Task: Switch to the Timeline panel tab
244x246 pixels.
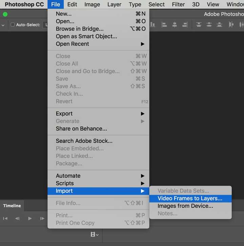Action: [12, 206]
